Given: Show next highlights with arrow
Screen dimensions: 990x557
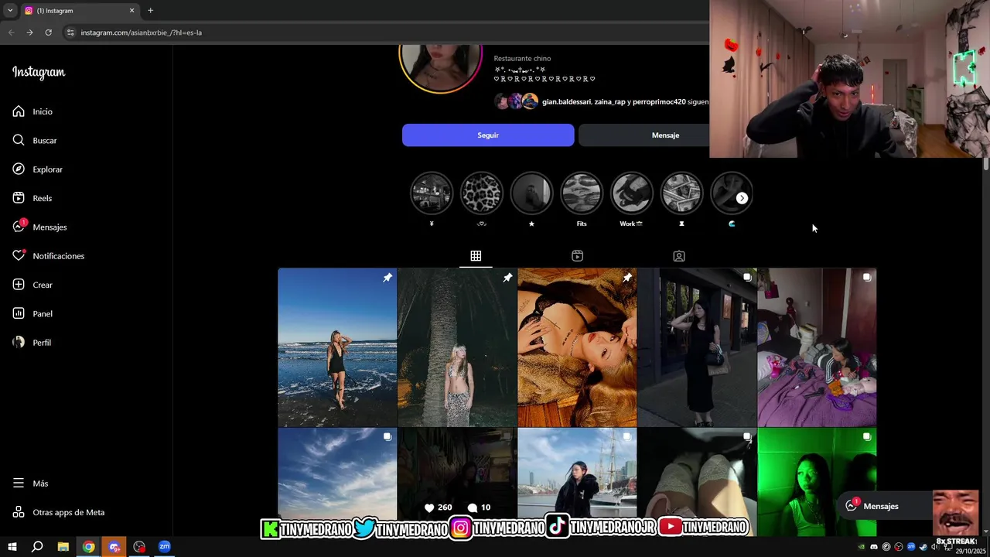Looking at the screenshot, I should point(742,198).
